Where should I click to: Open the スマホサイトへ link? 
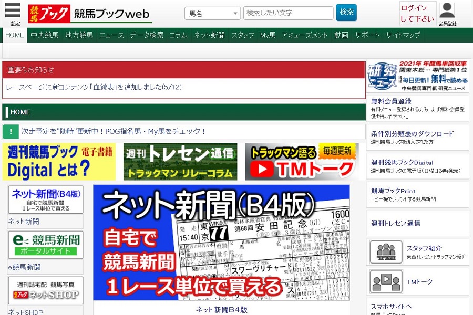click(391, 307)
